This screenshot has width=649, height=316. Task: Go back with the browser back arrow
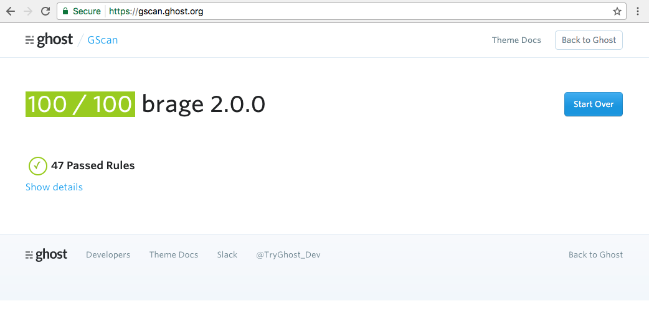[x=11, y=11]
